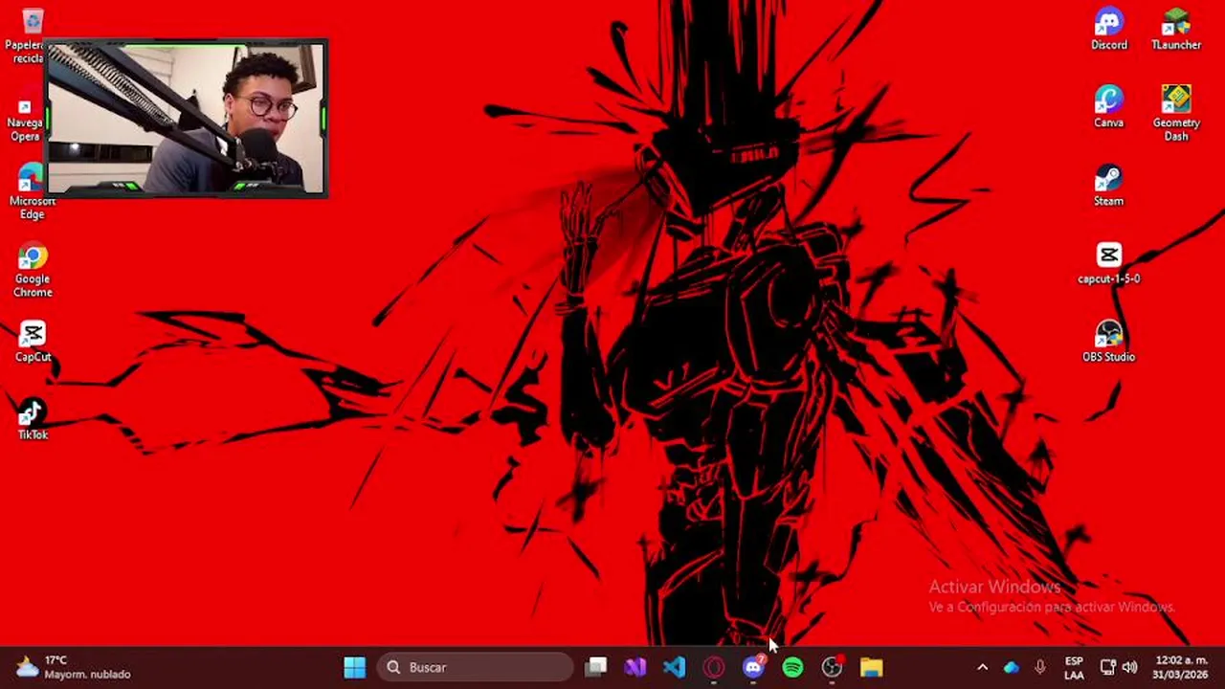
Task: Click the microphone tray icon
Action: [1040, 667]
